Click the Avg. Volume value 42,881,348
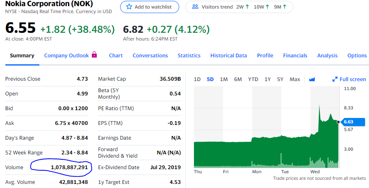 click(73, 182)
